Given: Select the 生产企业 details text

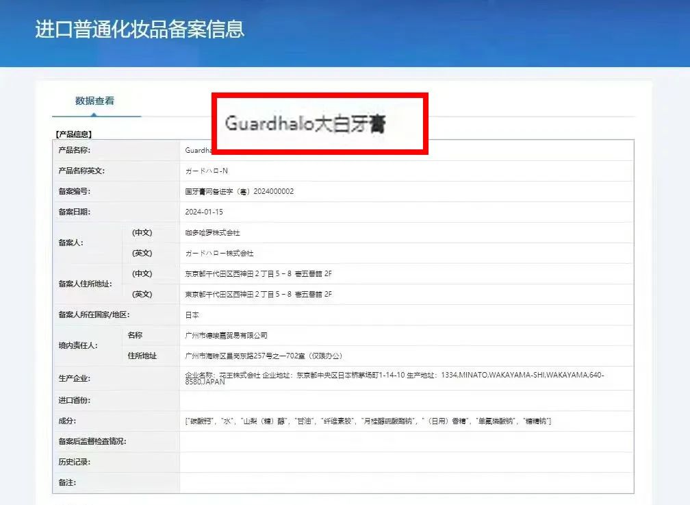Looking at the screenshot, I should pyautogui.click(x=394, y=378).
